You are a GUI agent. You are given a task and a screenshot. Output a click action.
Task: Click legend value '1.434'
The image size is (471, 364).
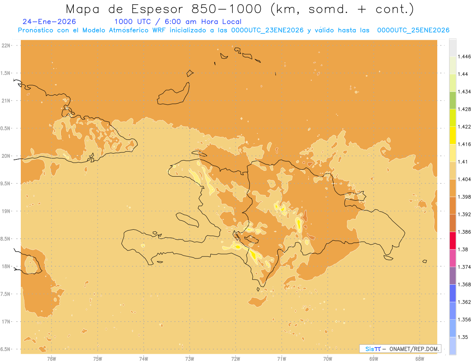point(465,91)
